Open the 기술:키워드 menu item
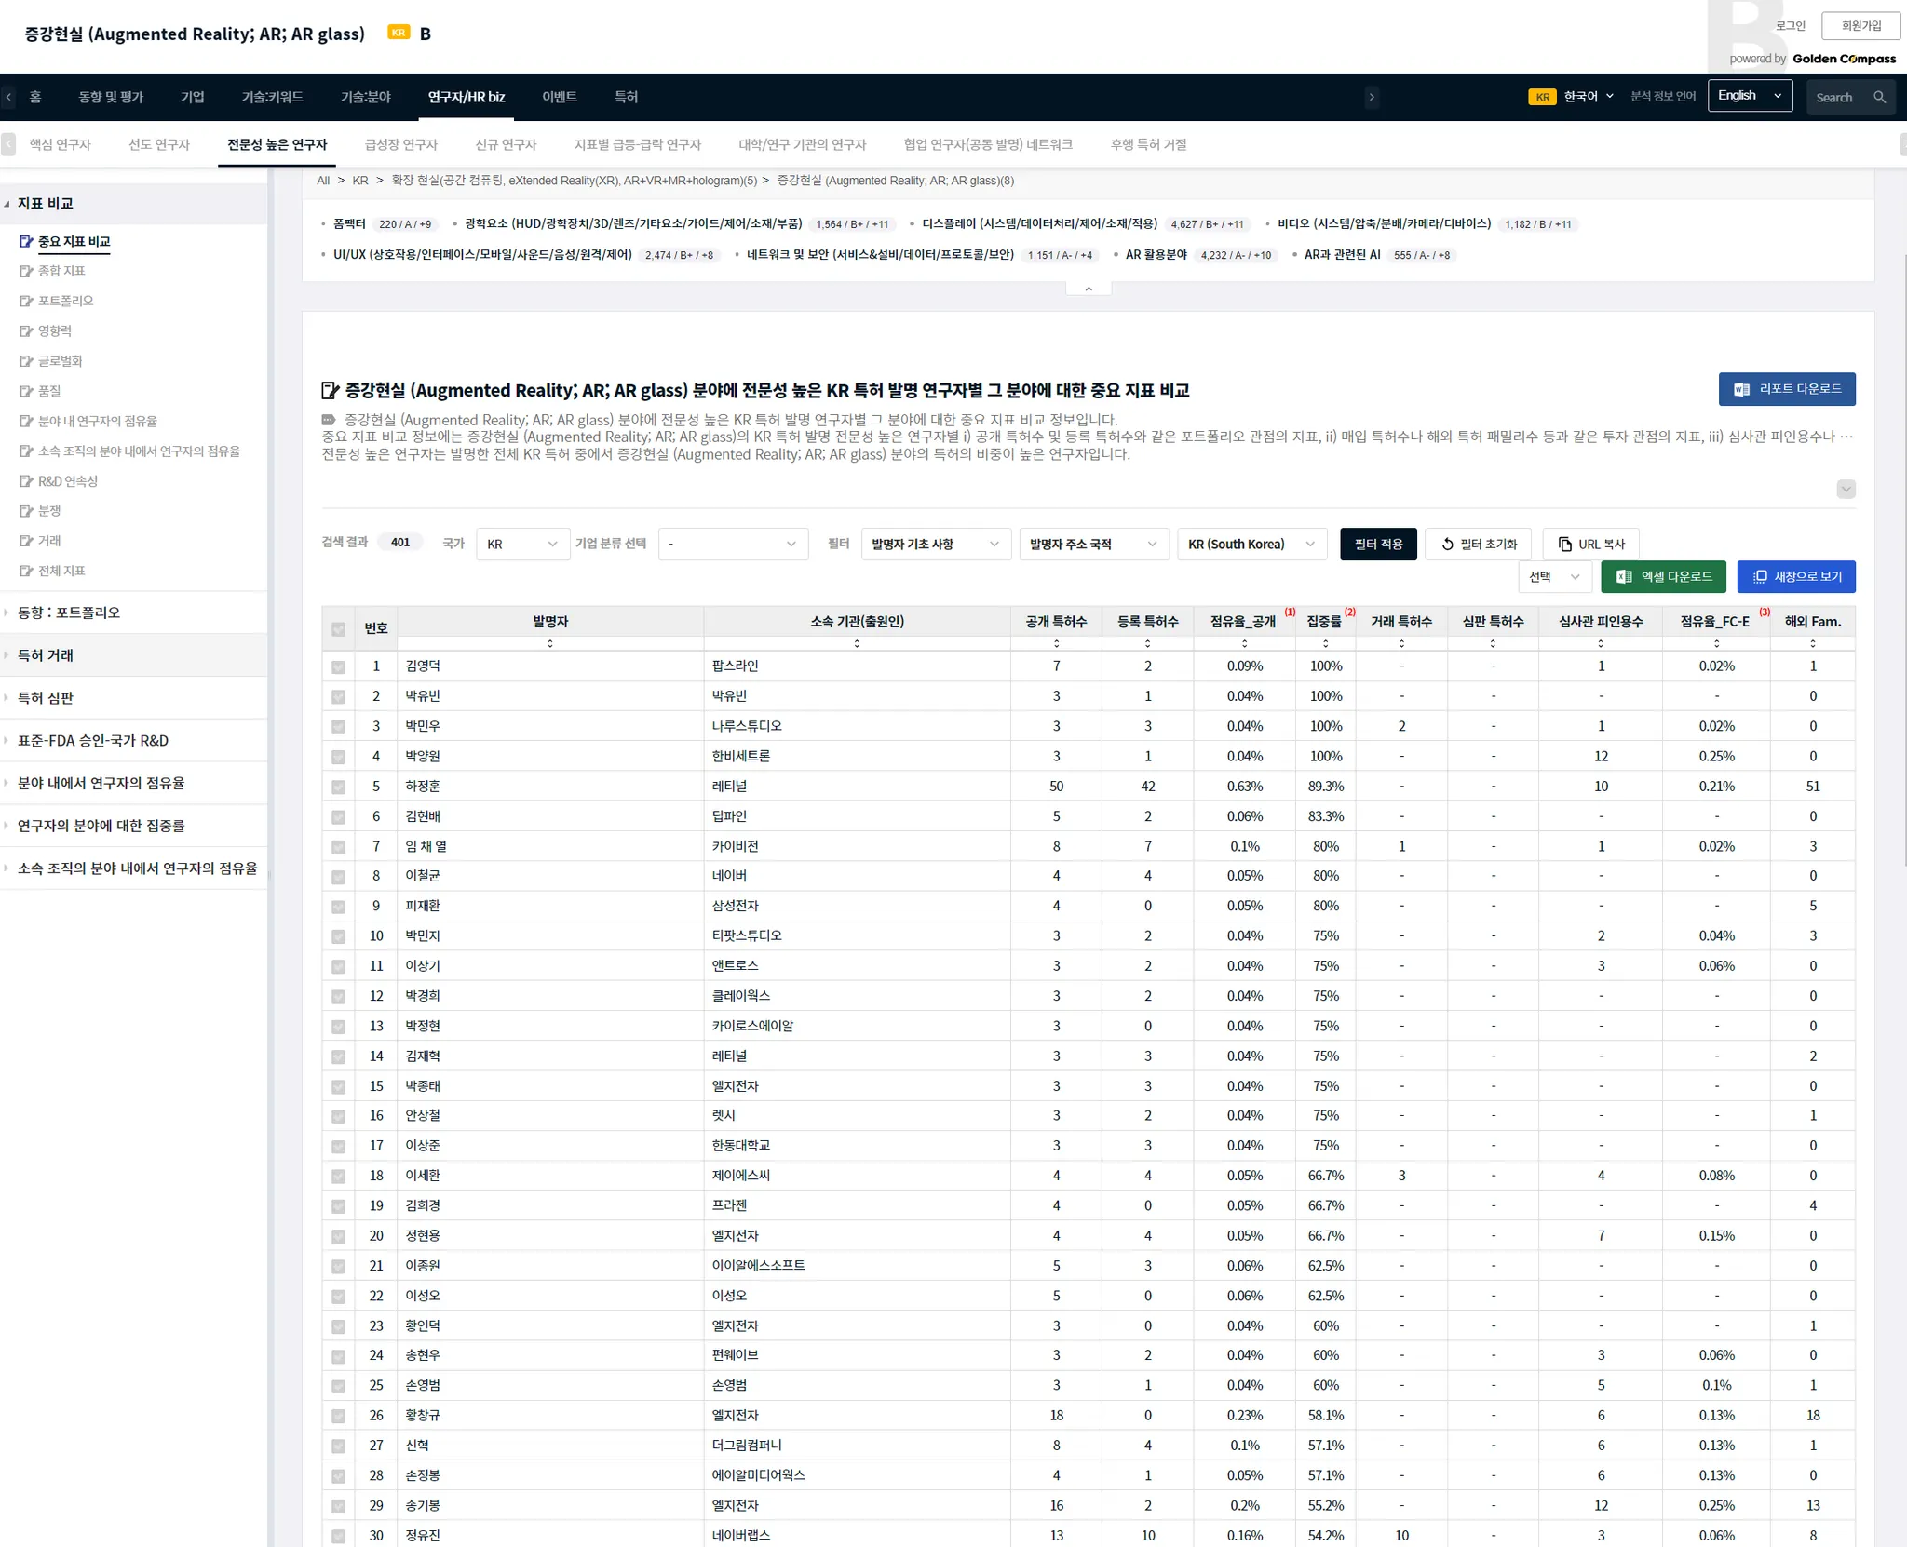1907x1547 pixels. coord(272,97)
